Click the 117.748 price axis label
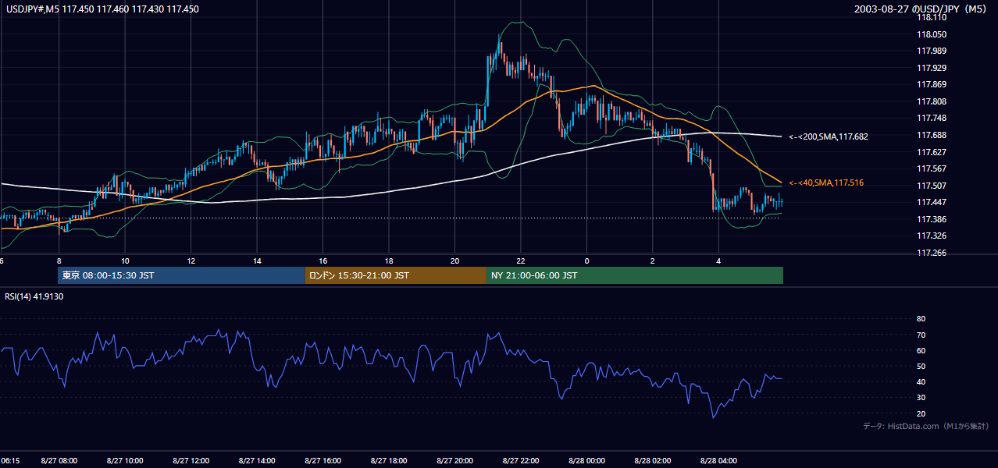Image resolution: width=998 pixels, height=468 pixels. (x=931, y=119)
